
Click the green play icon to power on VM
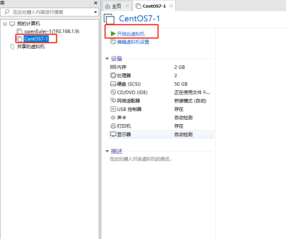click(113, 34)
